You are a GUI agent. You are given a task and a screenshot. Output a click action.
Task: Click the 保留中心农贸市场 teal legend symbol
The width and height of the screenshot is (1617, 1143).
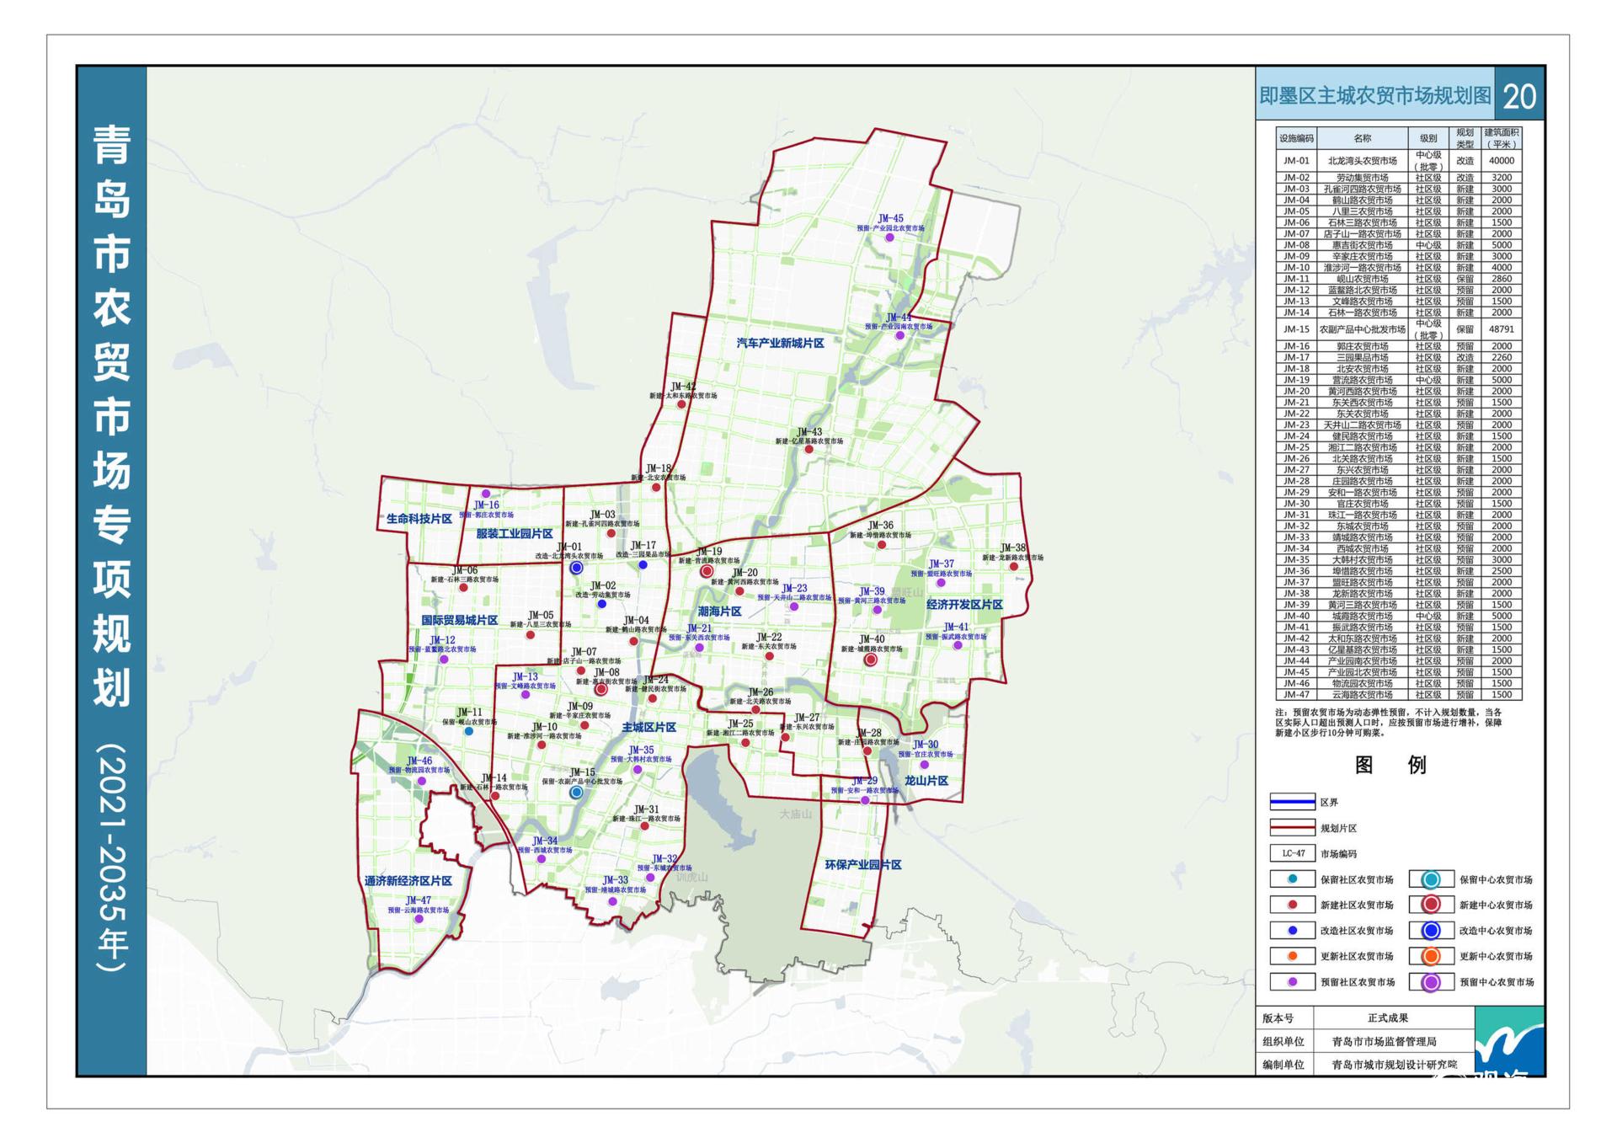click(1431, 880)
